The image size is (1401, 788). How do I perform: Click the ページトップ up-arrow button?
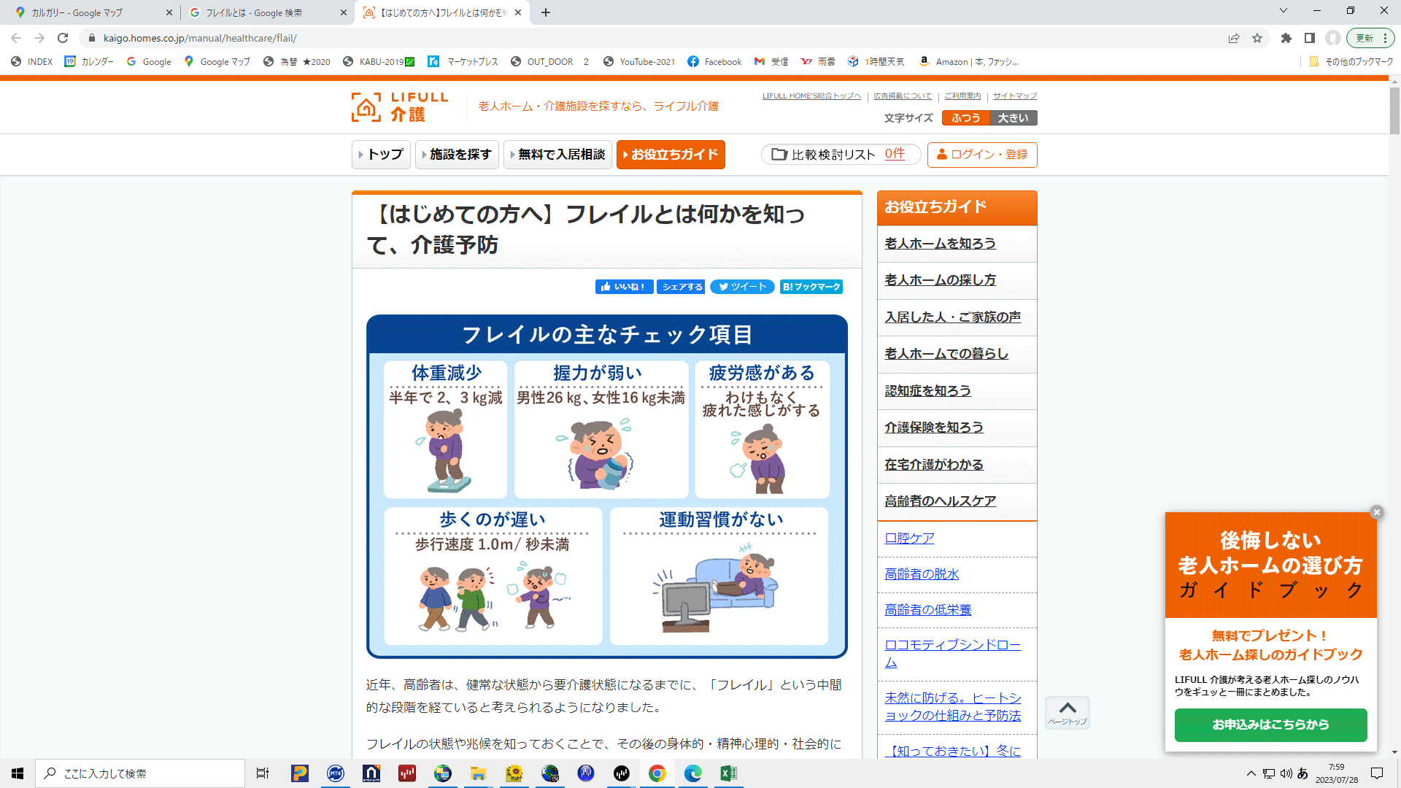[1068, 713]
